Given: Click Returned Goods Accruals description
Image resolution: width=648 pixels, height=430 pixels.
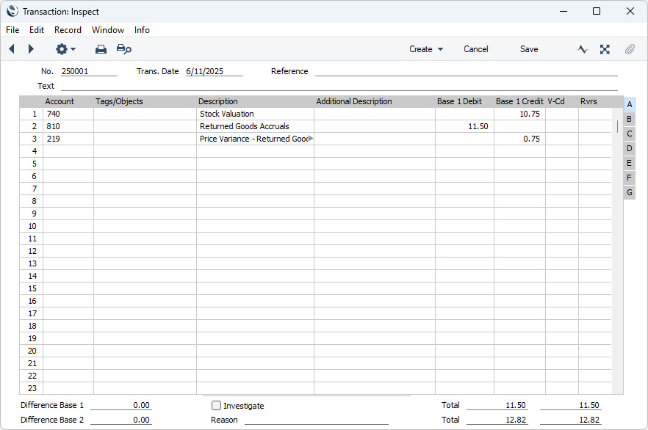Looking at the screenshot, I should click(244, 126).
